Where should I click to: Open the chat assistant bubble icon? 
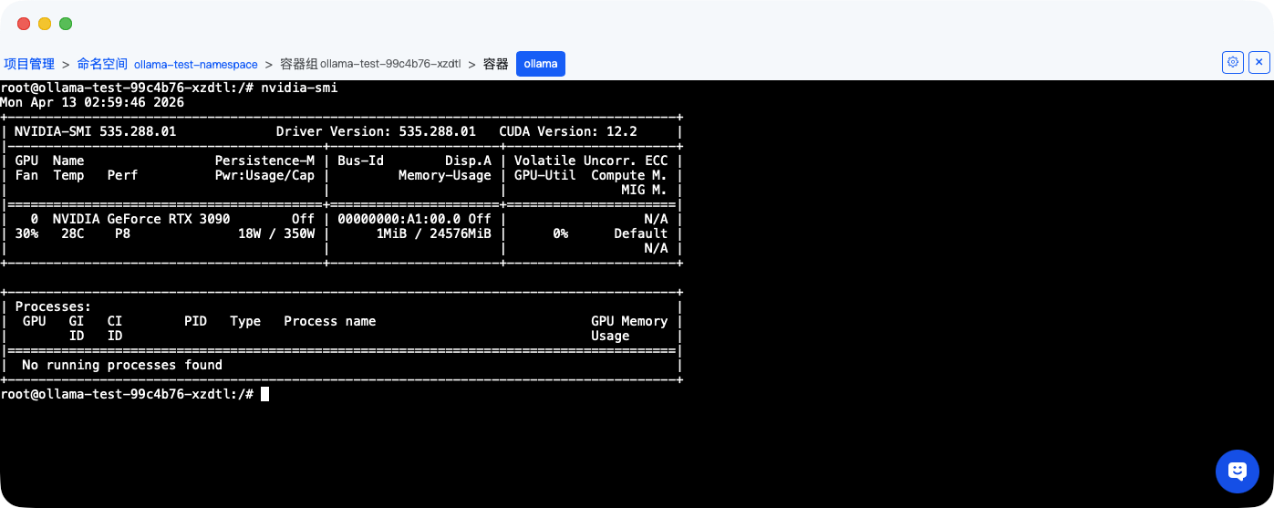coord(1238,472)
